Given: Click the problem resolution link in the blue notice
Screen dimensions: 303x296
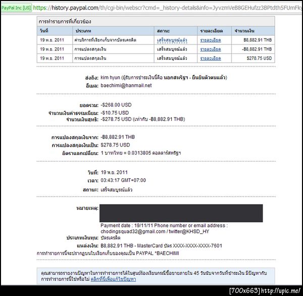Looking at the screenshot, I should point(113,279).
